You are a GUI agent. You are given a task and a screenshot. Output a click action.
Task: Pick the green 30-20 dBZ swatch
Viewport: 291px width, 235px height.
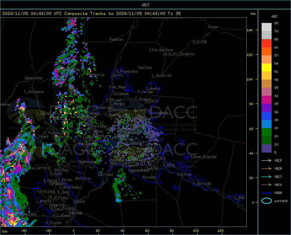pos(266,132)
